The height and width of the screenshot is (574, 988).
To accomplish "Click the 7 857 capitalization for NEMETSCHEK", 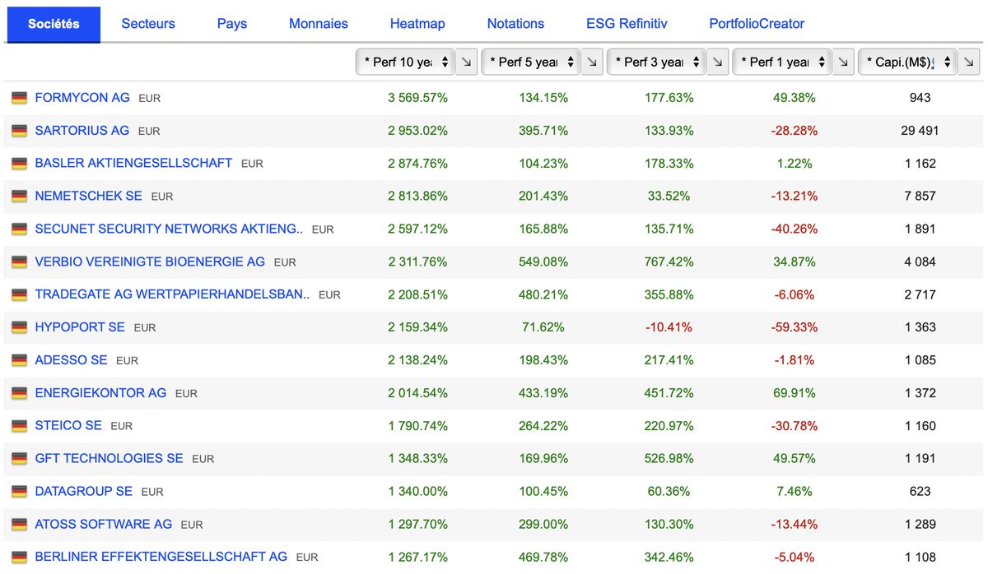I will click(x=920, y=196).
